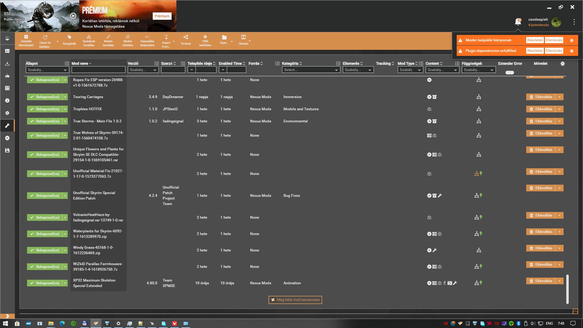The width and height of the screenshot is (583, 328).
Task: Toggle Bekapcsol(va) for Windy Grass
Action: tap(44, 250)
